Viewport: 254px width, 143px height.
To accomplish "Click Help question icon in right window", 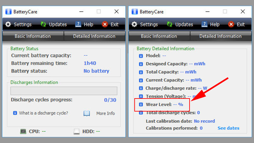I will (204, 24).
